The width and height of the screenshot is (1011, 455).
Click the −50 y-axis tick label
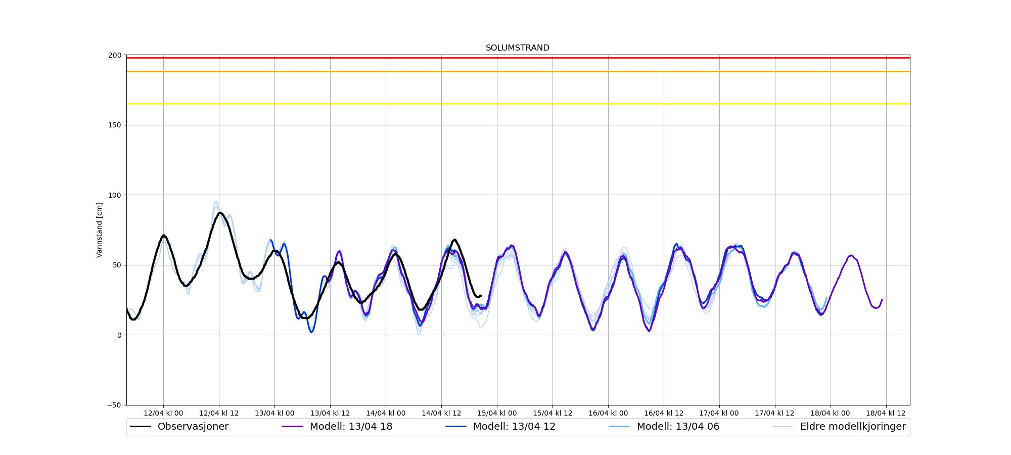coord(114,405)
